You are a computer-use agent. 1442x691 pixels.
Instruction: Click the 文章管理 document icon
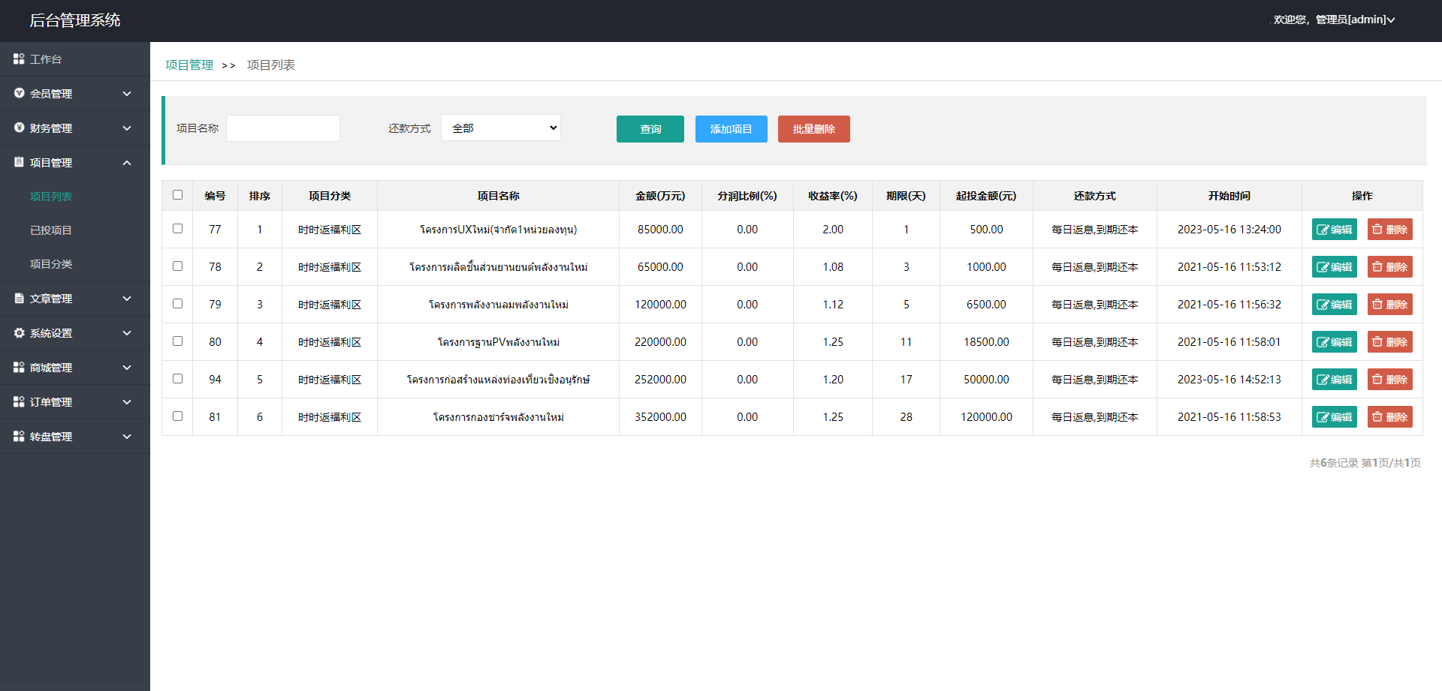(x=19, y=298)
